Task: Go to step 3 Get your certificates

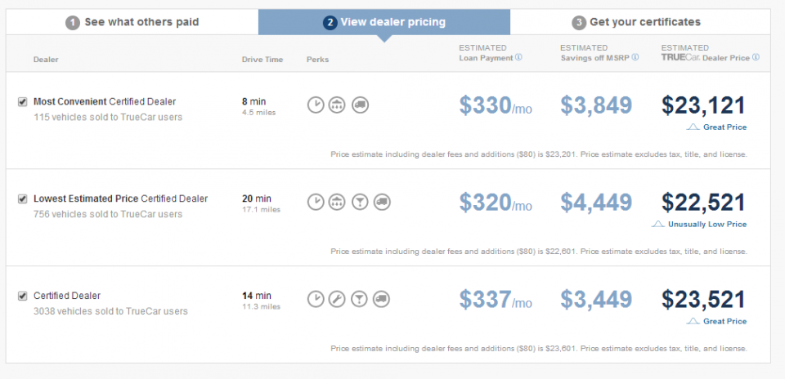Action: (639, 23)
